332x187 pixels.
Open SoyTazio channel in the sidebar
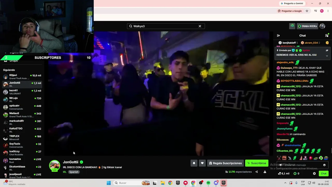click(22, 145)
